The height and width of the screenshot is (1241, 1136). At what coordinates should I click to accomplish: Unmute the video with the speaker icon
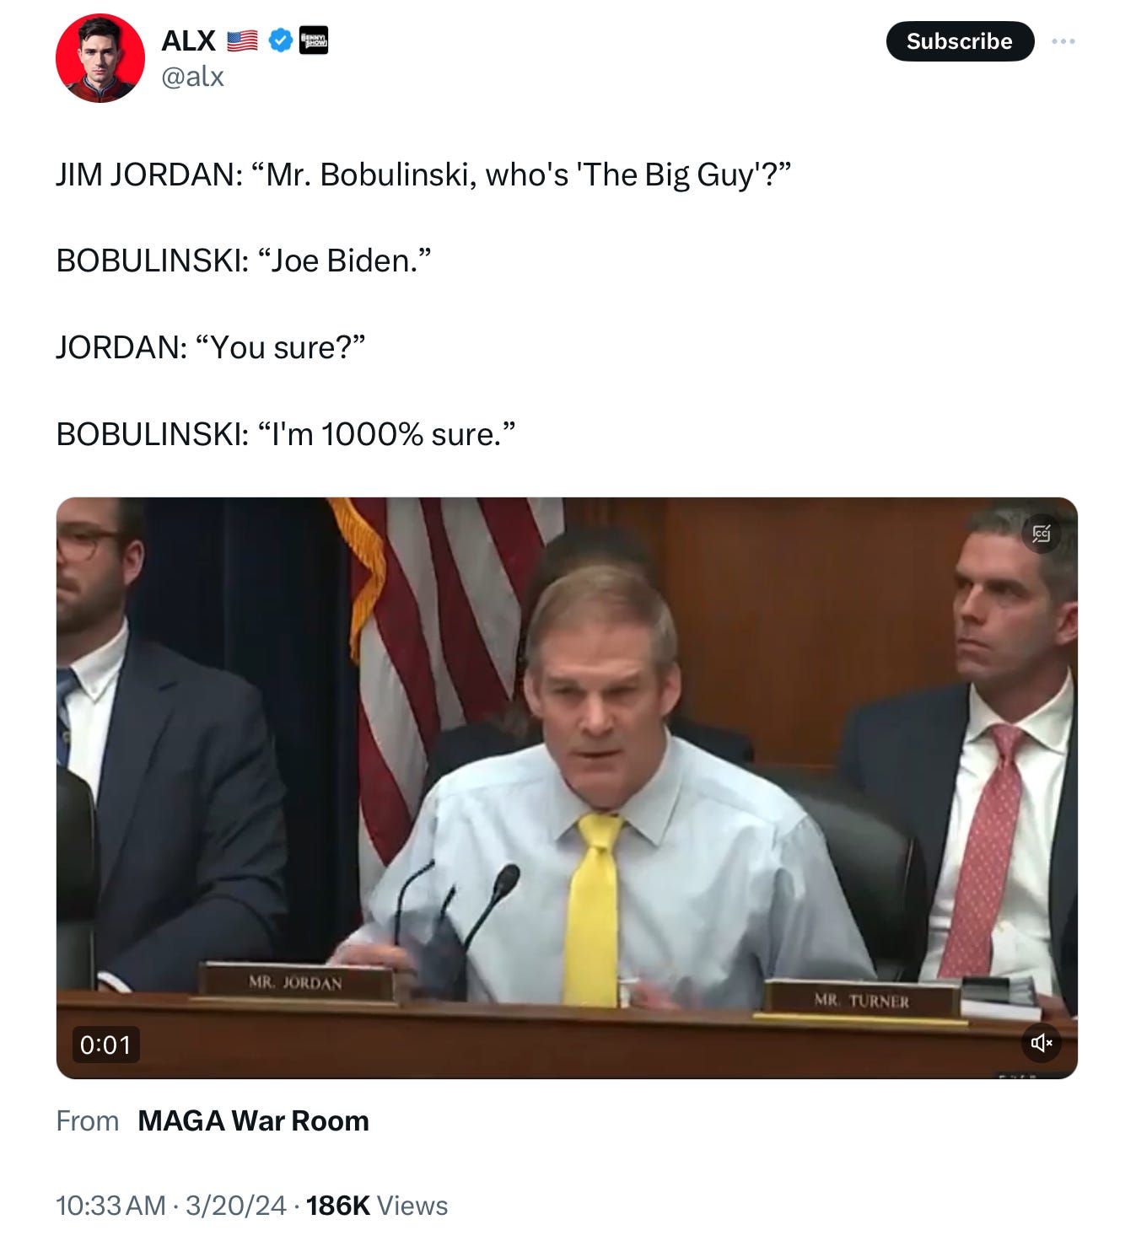coord(1041,1043)
